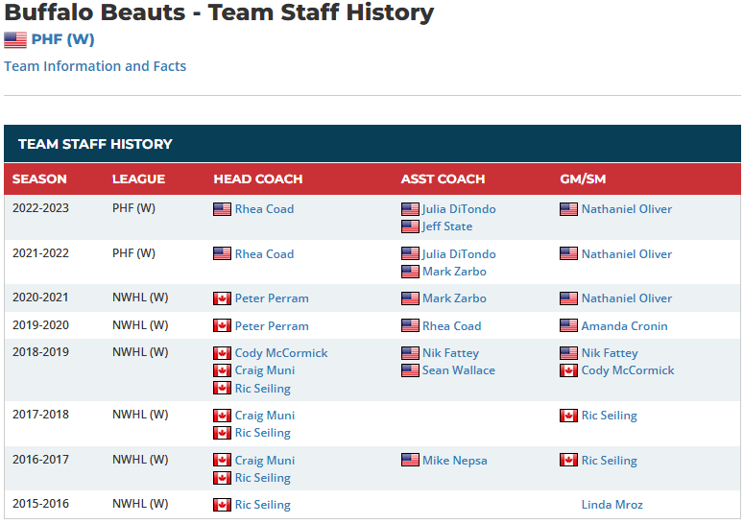Click flag icon beside Julia DiTondo in 2022-2023 row
The width and height of the screenshot is (744, 524).
410,209
